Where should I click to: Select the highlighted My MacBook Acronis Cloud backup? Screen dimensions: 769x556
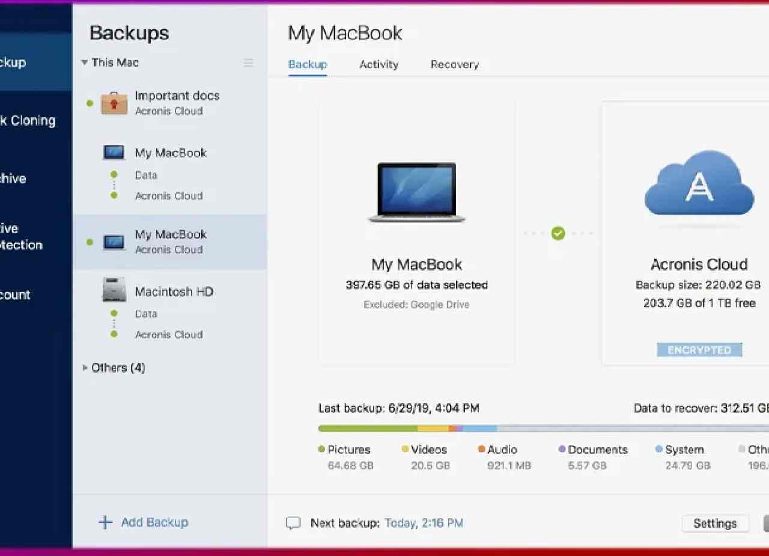pyautogui.click(x=170, y=242)
